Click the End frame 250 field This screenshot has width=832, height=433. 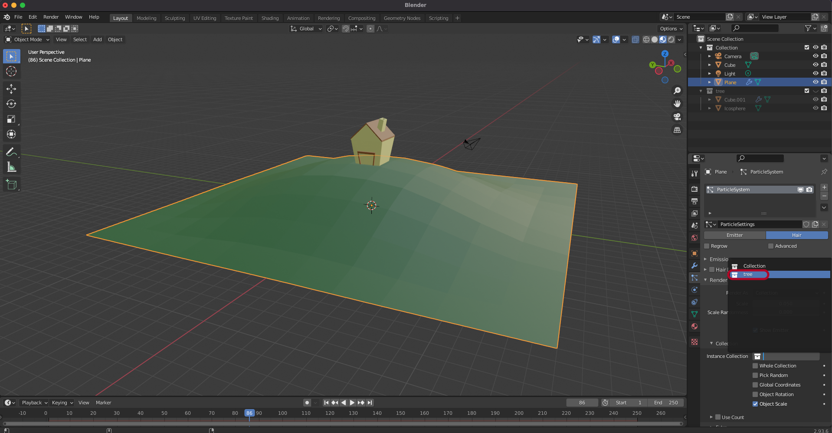coord(666,403)
